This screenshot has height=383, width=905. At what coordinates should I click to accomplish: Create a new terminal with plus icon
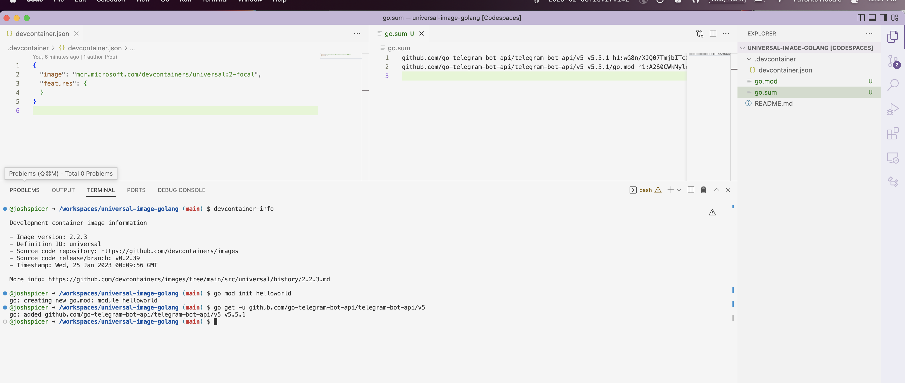point(671,190)
